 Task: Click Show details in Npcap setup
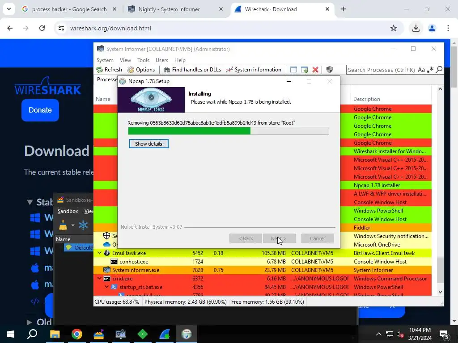148,144
